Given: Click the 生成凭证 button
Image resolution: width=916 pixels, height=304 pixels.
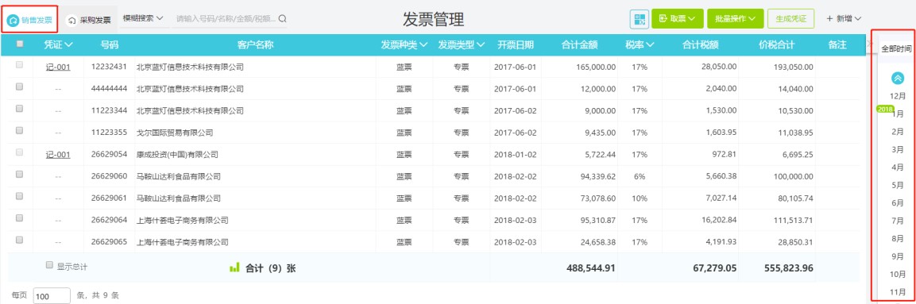Looking at the screenshot, I should pos(791,19).
